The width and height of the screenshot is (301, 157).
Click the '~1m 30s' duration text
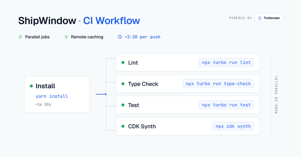point(43,104)
